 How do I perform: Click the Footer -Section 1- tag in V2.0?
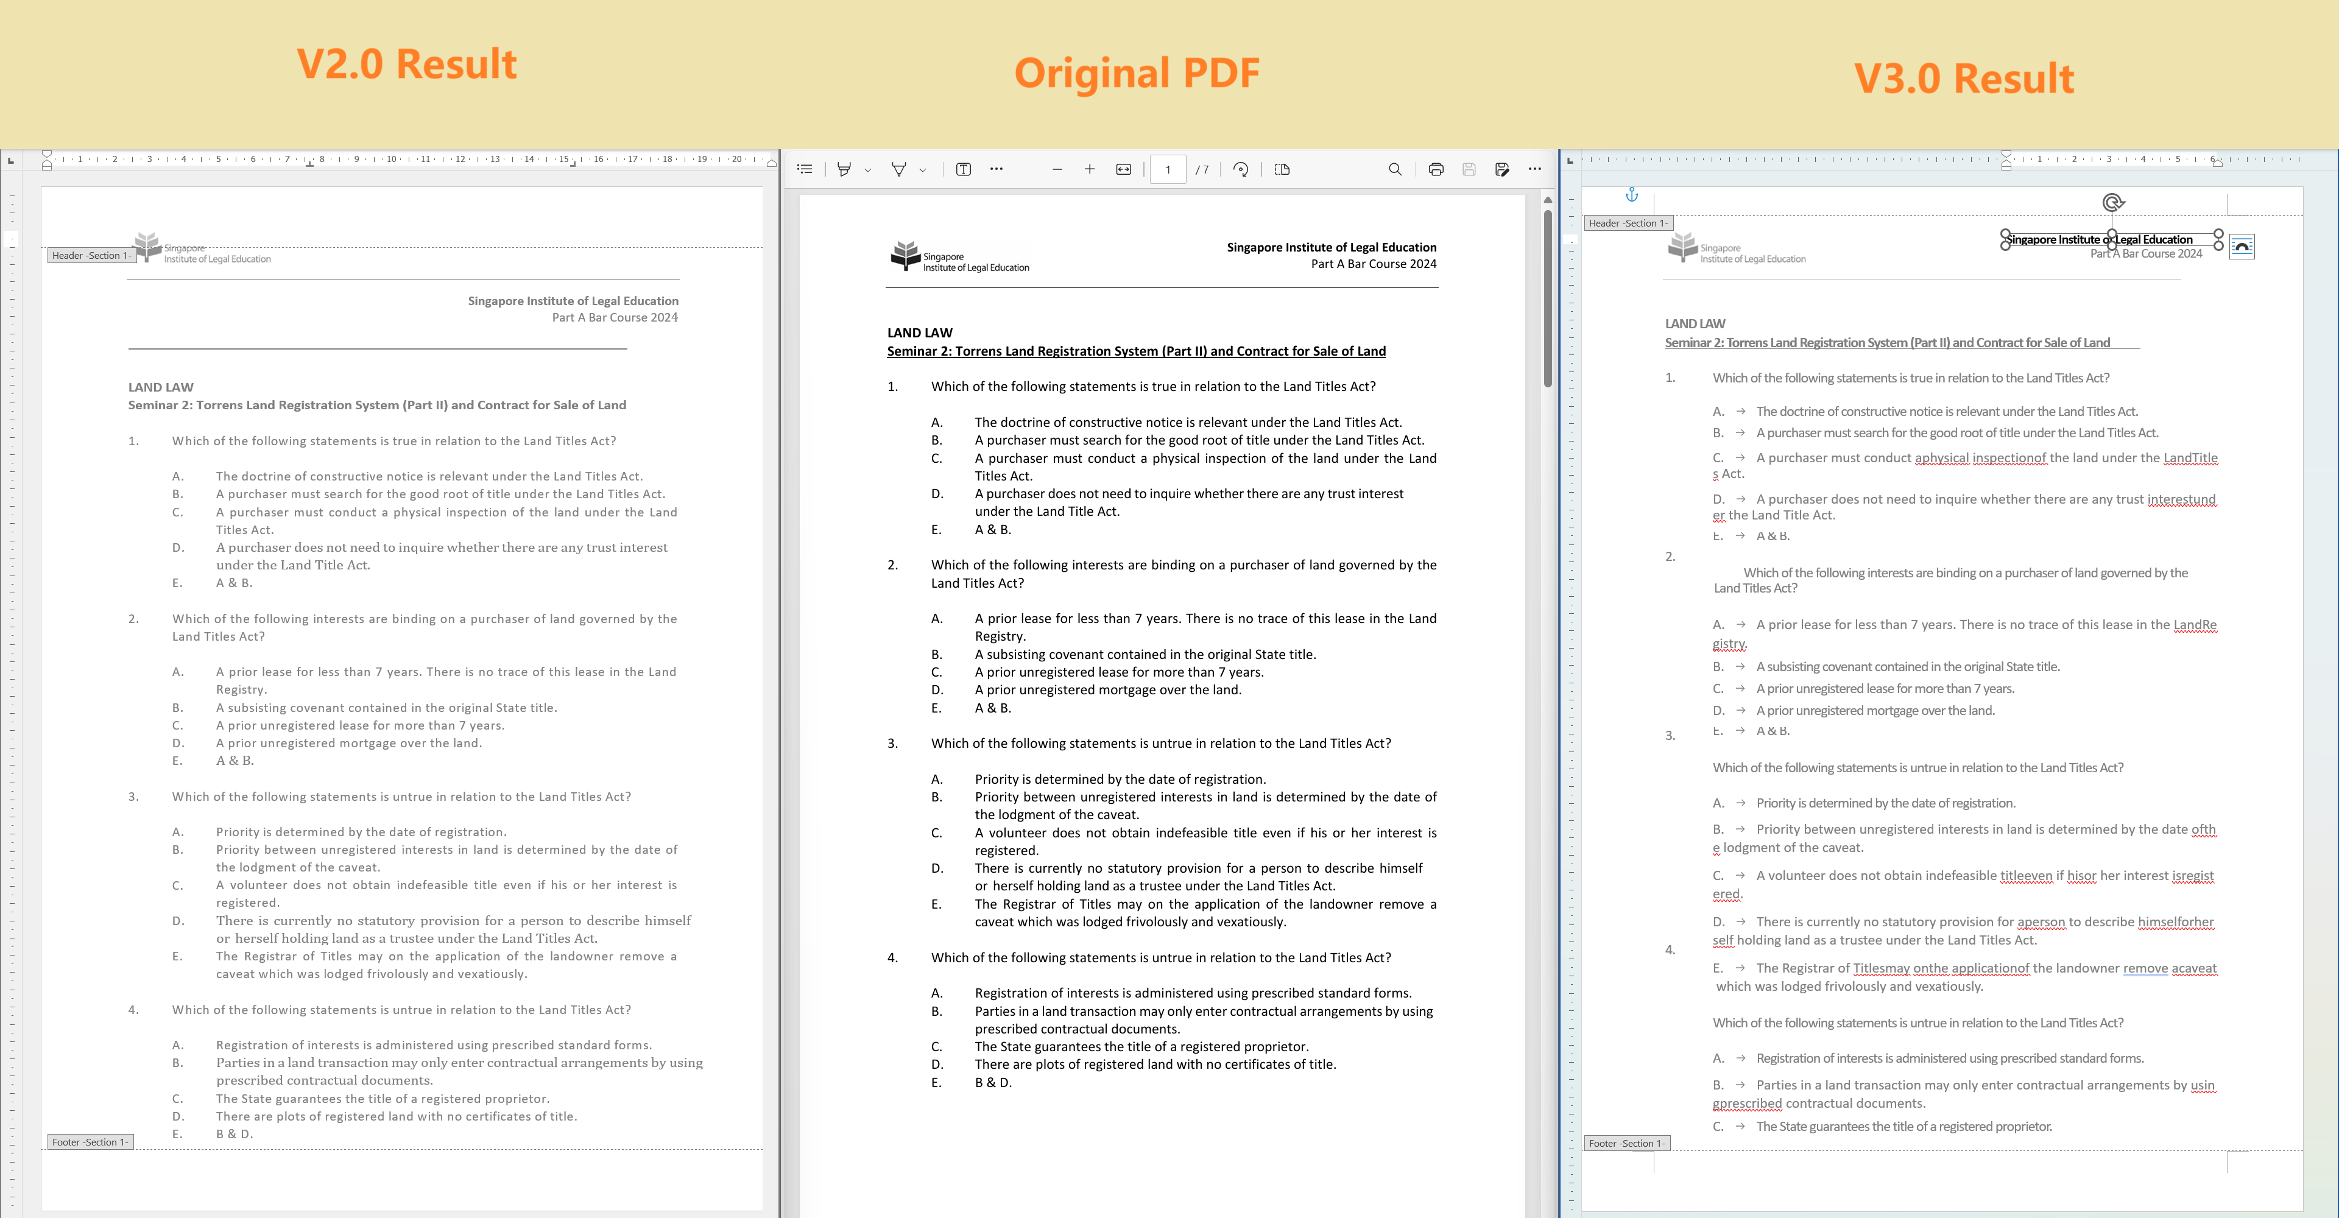coord(90,1142)
